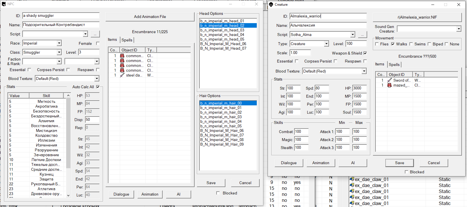Open Dialogue from the NPC window

121,194
